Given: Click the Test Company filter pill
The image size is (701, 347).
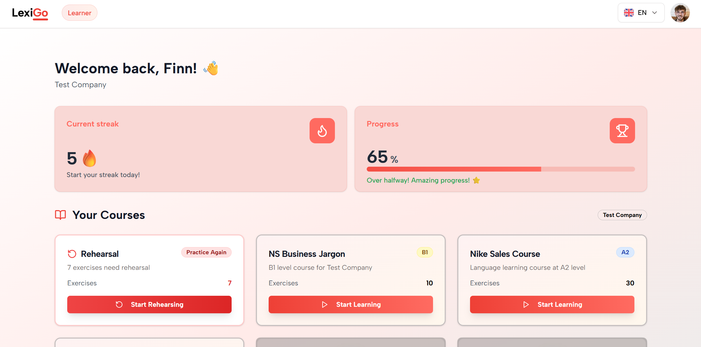Looking at the screenshot, I should click(x=622, y=215).
